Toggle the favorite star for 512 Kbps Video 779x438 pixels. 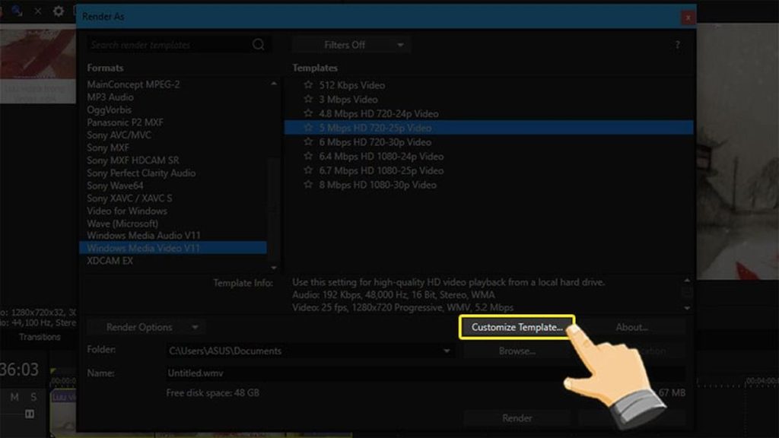coord(308,85)
